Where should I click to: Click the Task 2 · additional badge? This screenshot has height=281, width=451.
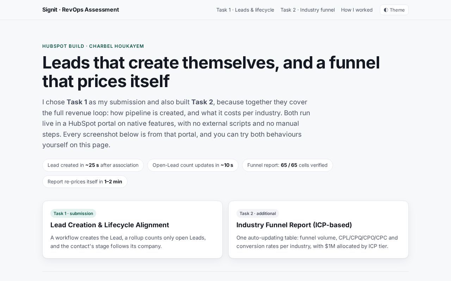258,214
